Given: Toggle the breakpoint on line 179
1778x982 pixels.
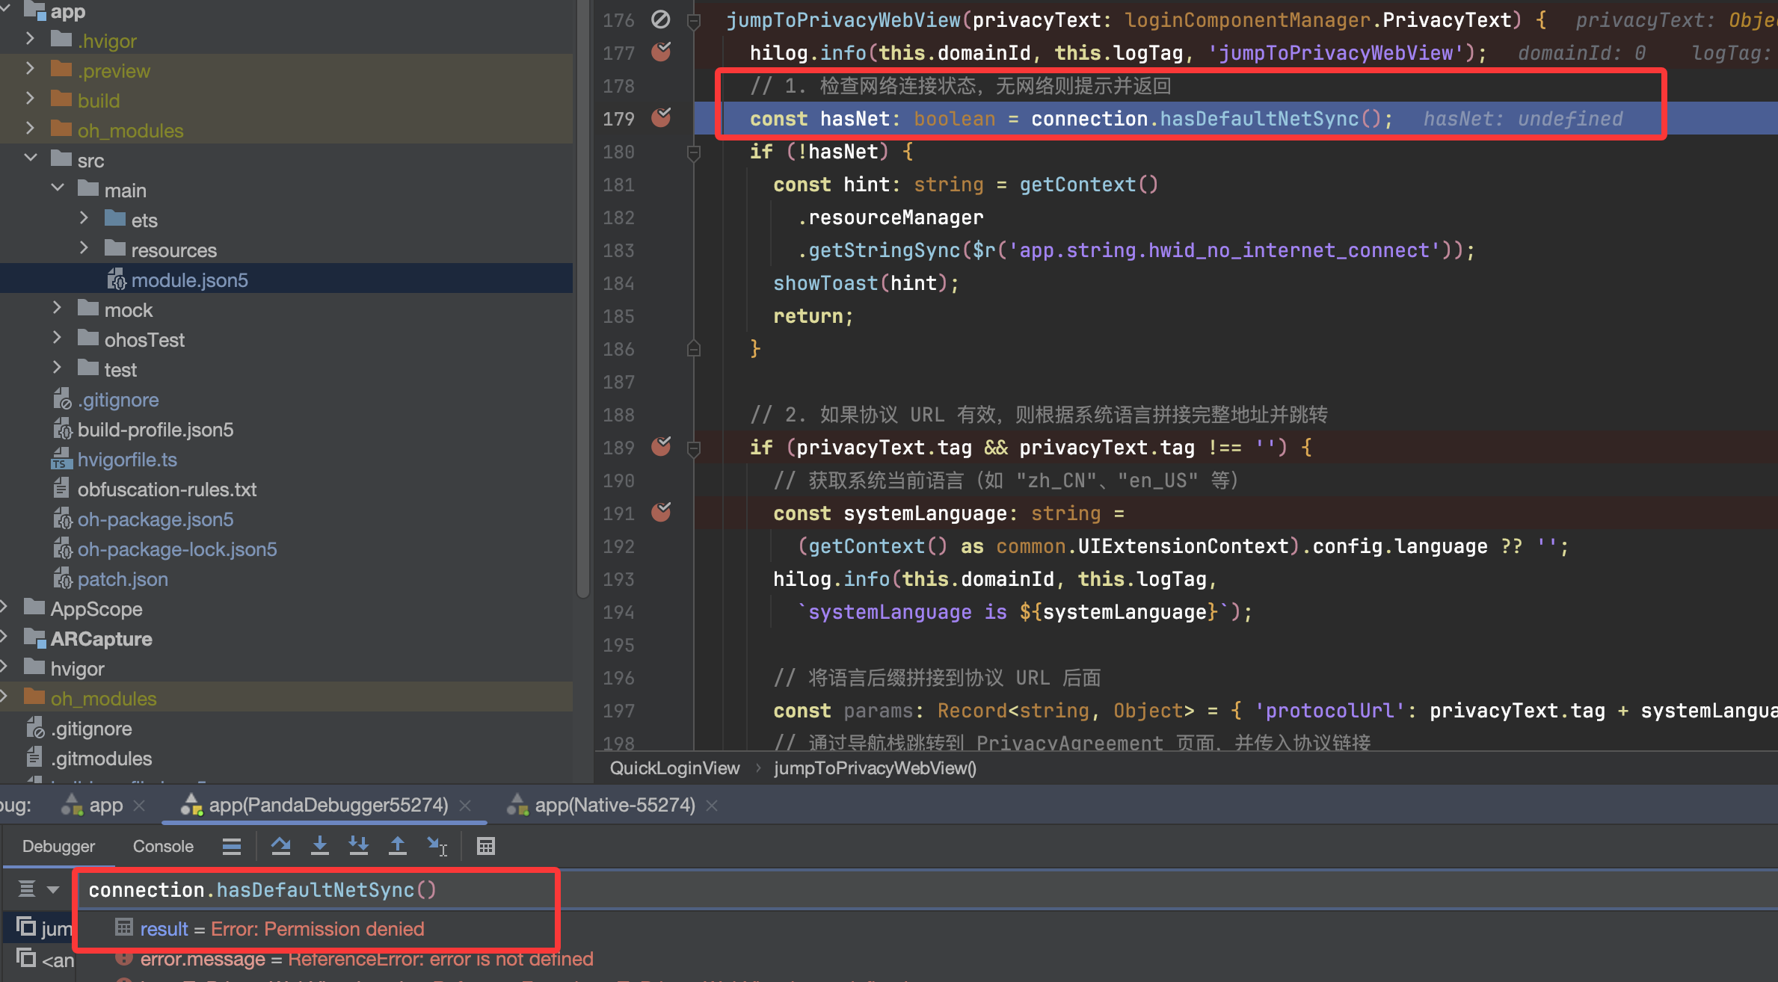Looking at the screenshot, I should (x=661, y=117).
